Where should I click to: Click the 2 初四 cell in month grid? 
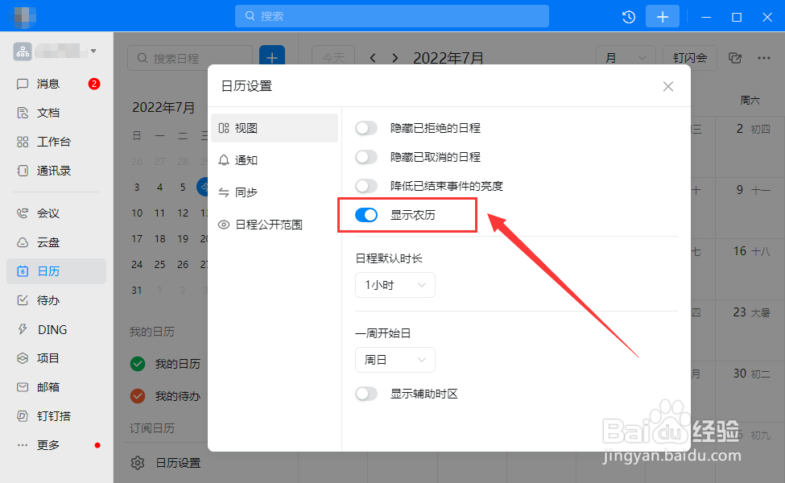[x=750, y=147]
